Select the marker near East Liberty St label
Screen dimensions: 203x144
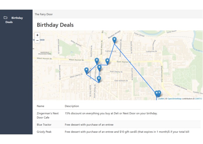[x=99, y=68]
